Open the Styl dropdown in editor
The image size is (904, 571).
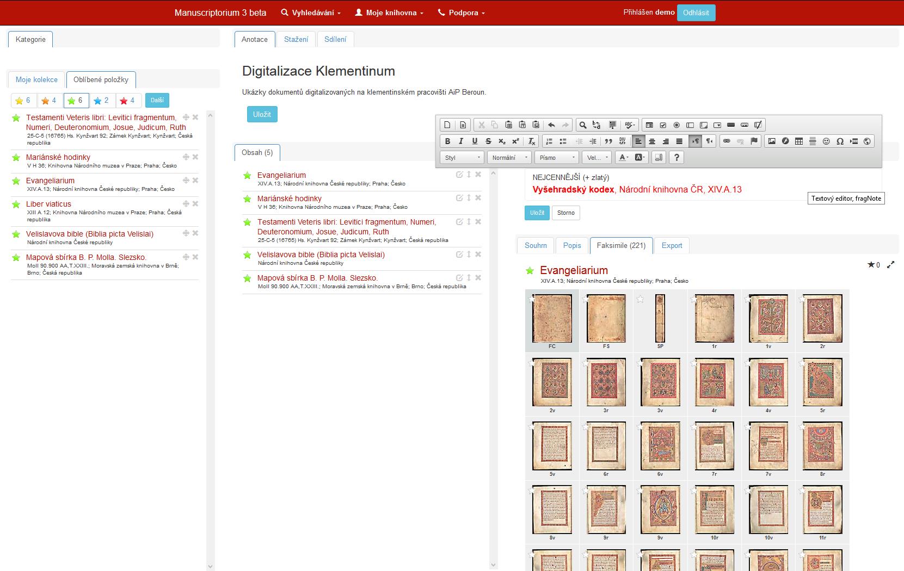pyautogui.click(x=462, y=157)
